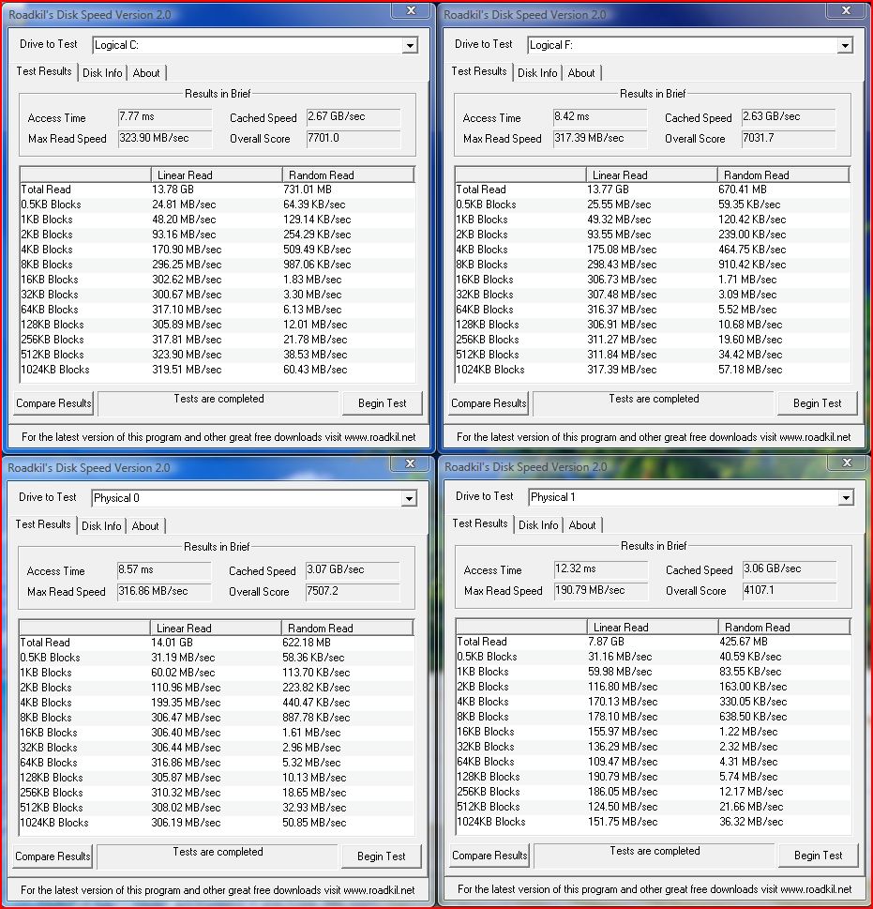This screenshot has height=909, width=873.
Task: Click Cached Speed field 3.07 GB/sec
Action: 352,570
